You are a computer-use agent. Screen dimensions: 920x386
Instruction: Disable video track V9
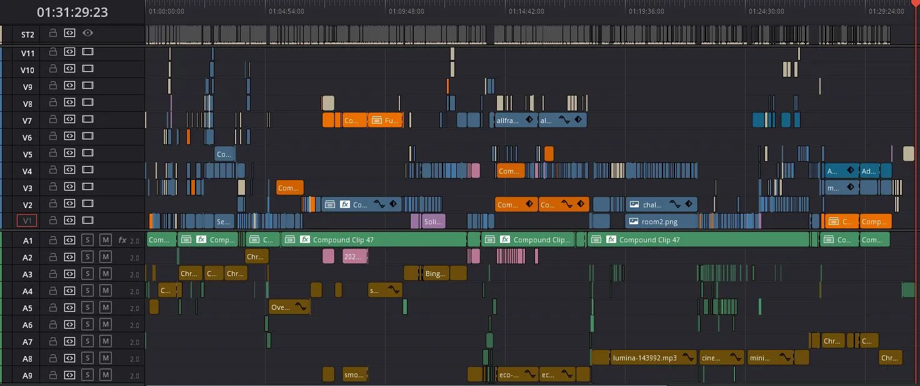[87, 85]
